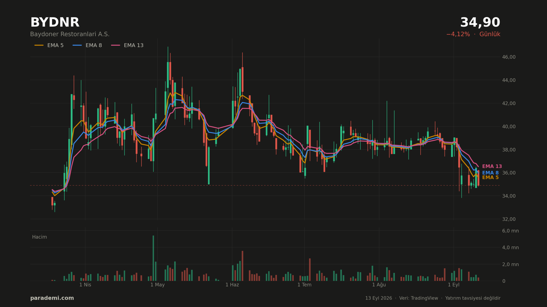Click the '2,0 mn' volume axis label
The image size is (547, 307).
pyautogui.click(x=510, y=264)
